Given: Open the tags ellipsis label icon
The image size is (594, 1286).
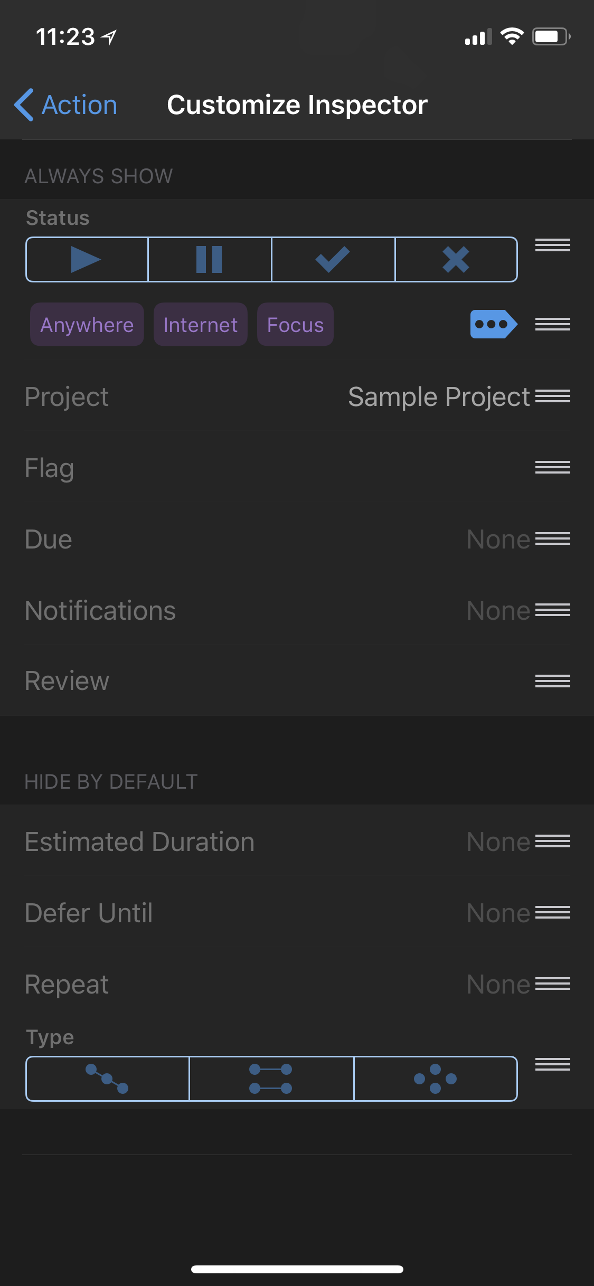Looking at the screenshot, I should click(493, 324).
